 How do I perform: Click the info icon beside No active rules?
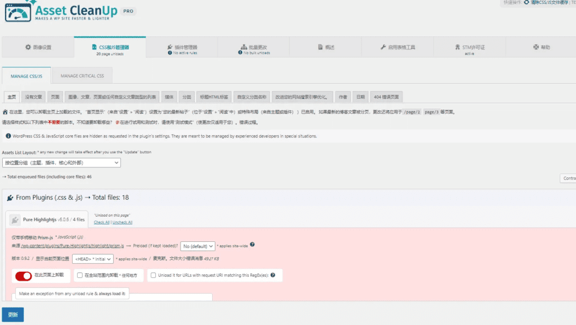pyautogui.click(x=170, y=53)
